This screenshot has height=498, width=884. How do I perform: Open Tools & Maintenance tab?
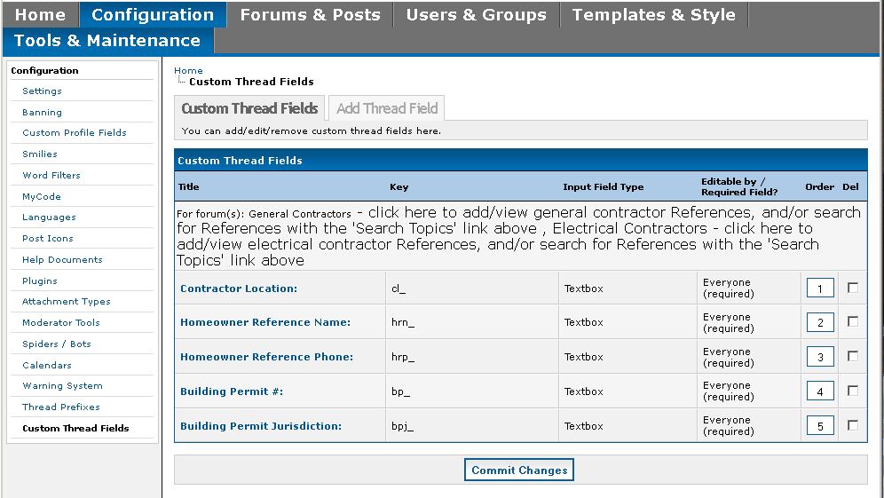pos(107,41)
